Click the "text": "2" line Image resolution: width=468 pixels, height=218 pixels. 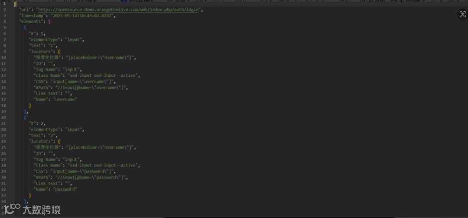click(x=43, y=135)
